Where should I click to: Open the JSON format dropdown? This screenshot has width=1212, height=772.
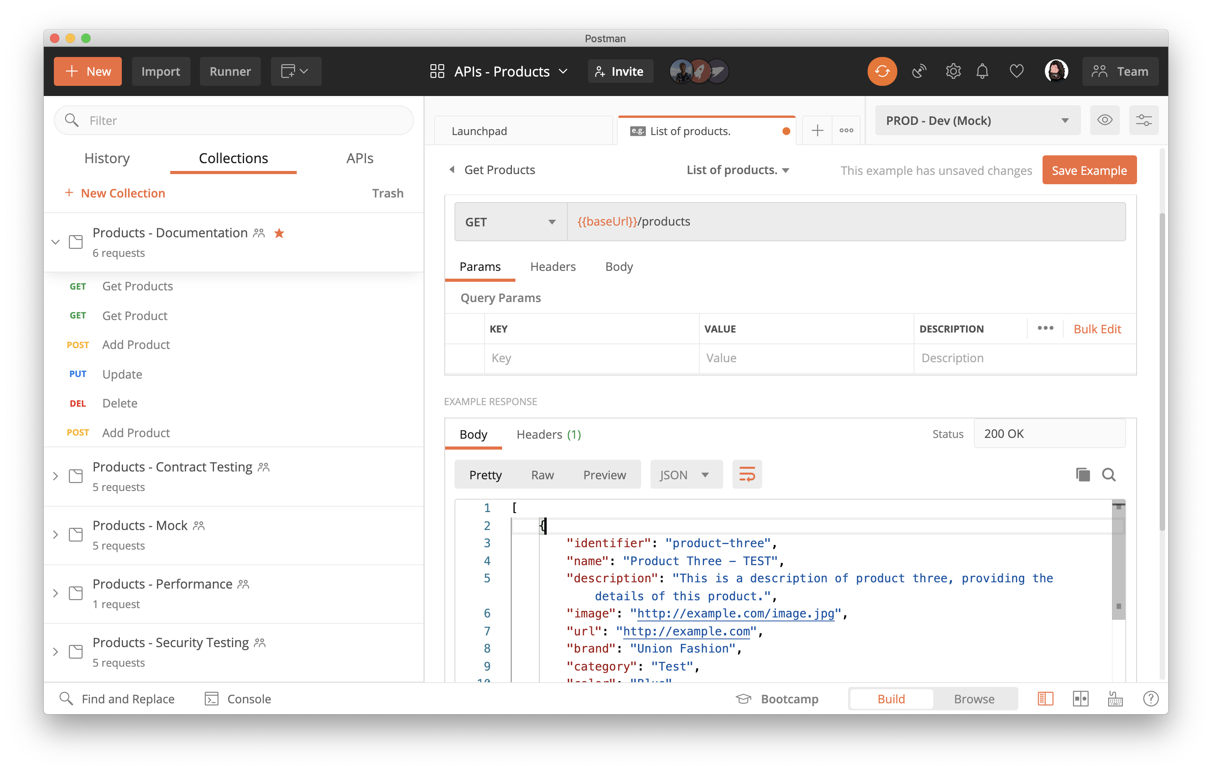tap(686, 475)
